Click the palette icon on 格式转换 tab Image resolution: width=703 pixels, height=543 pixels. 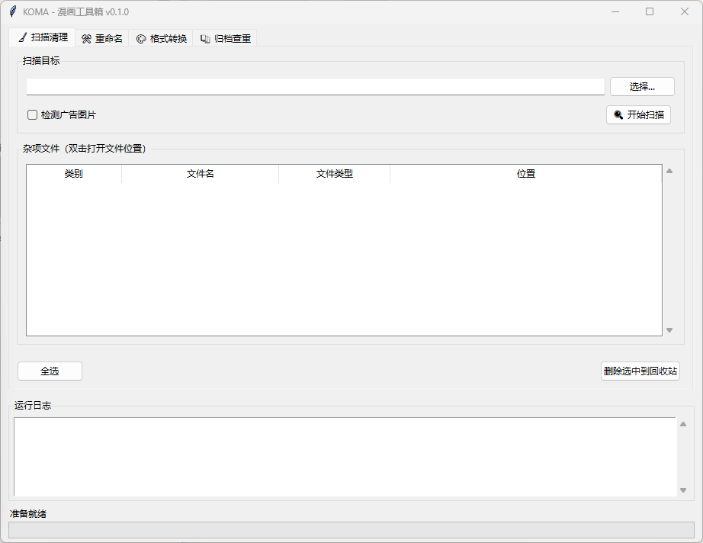click(141, 39)
